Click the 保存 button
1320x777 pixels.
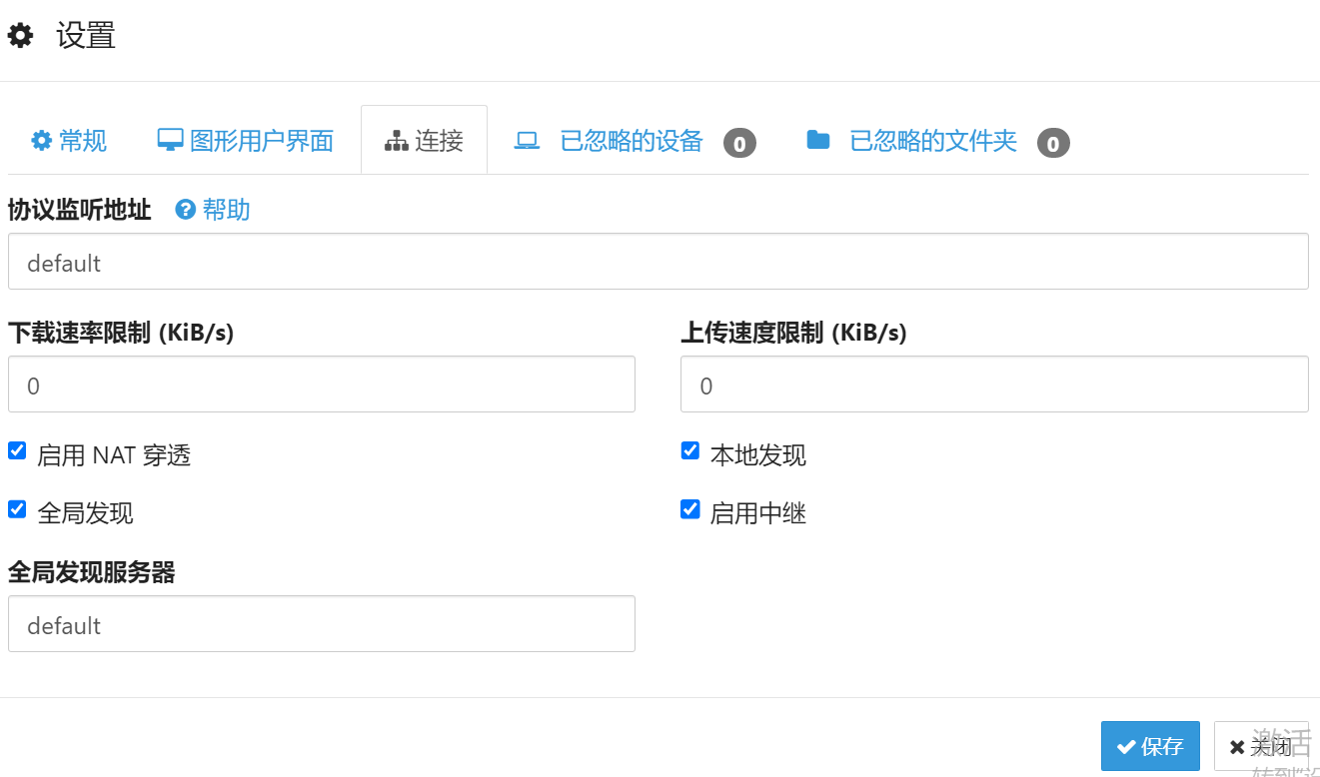coord(1150,746)
